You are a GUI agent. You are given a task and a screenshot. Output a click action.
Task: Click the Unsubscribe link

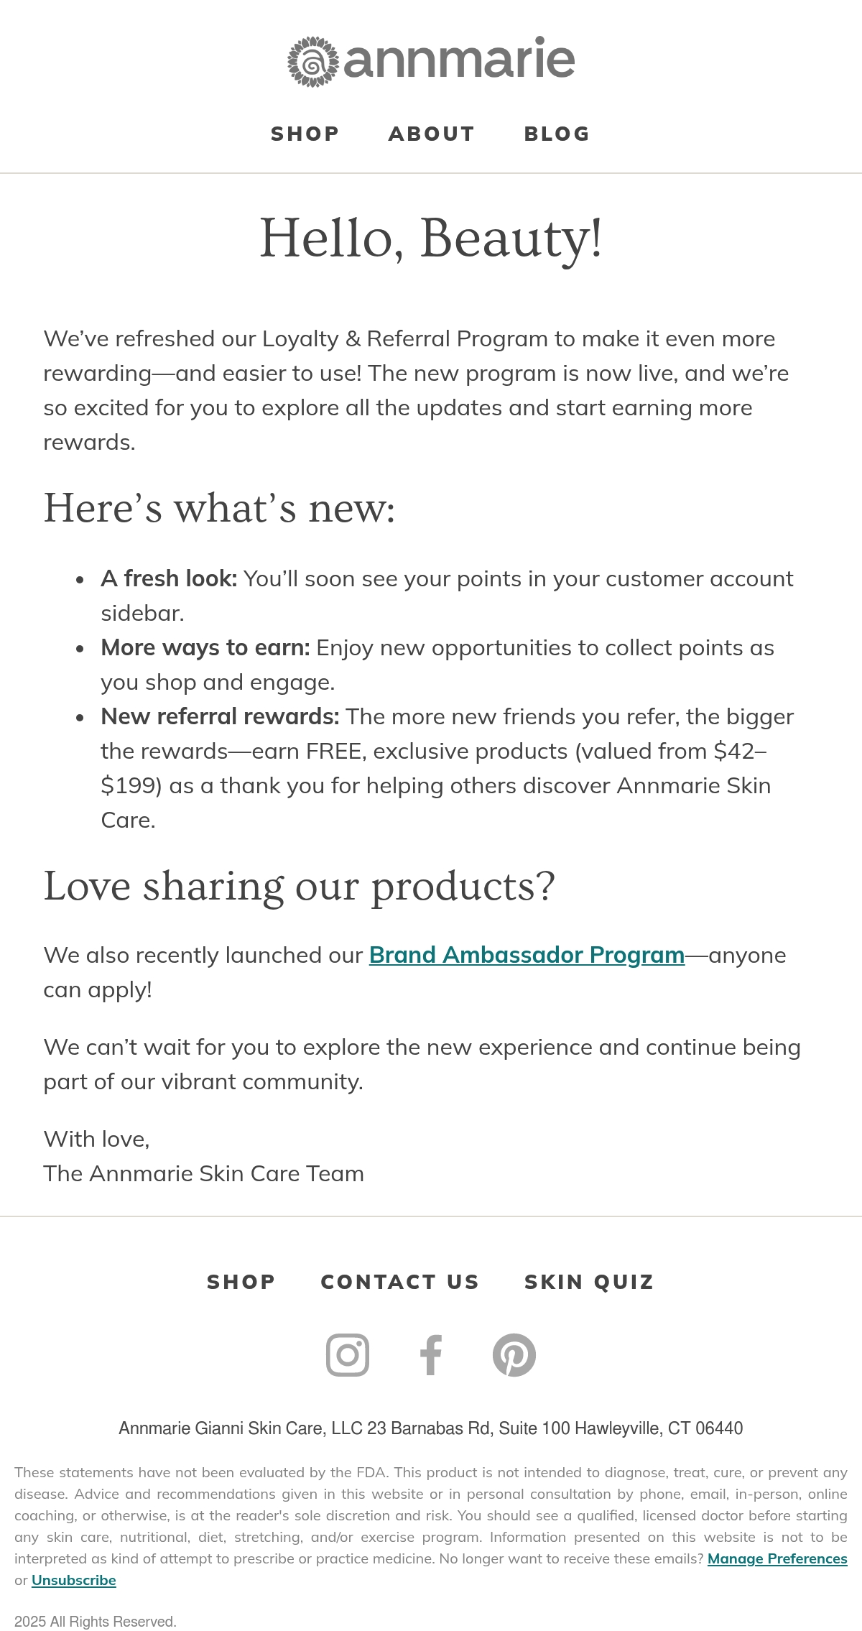[74, 1580]
